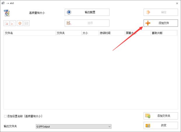
Task: Click the remove file toolbar icon
Action: pos(6,23)
